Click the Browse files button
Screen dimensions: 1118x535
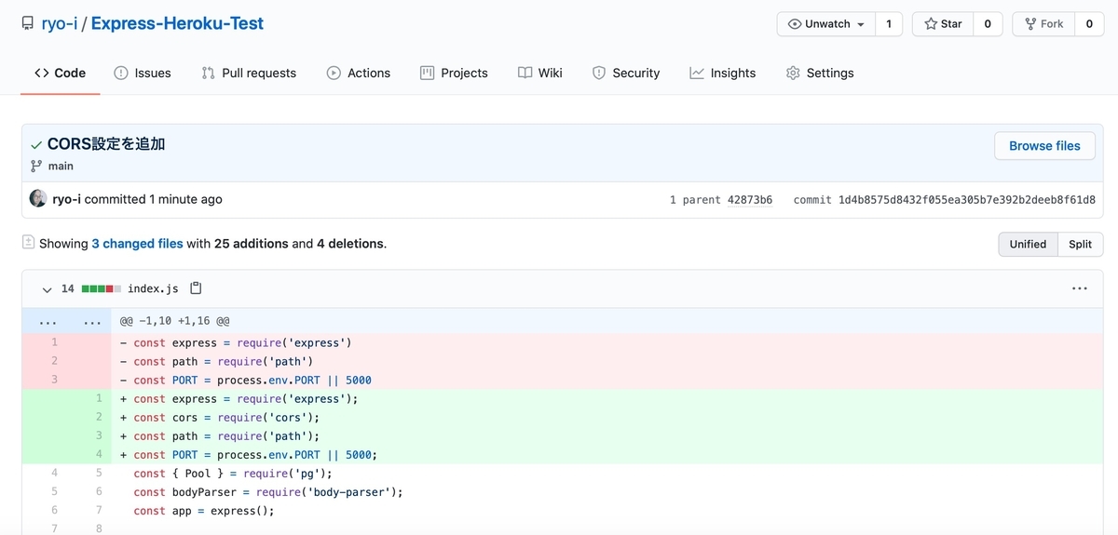pos(1044,145)
